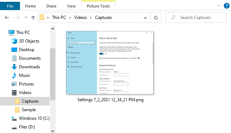Open Downloads in the navigation pane
This screenshot has width=231, height=133.
30,66
